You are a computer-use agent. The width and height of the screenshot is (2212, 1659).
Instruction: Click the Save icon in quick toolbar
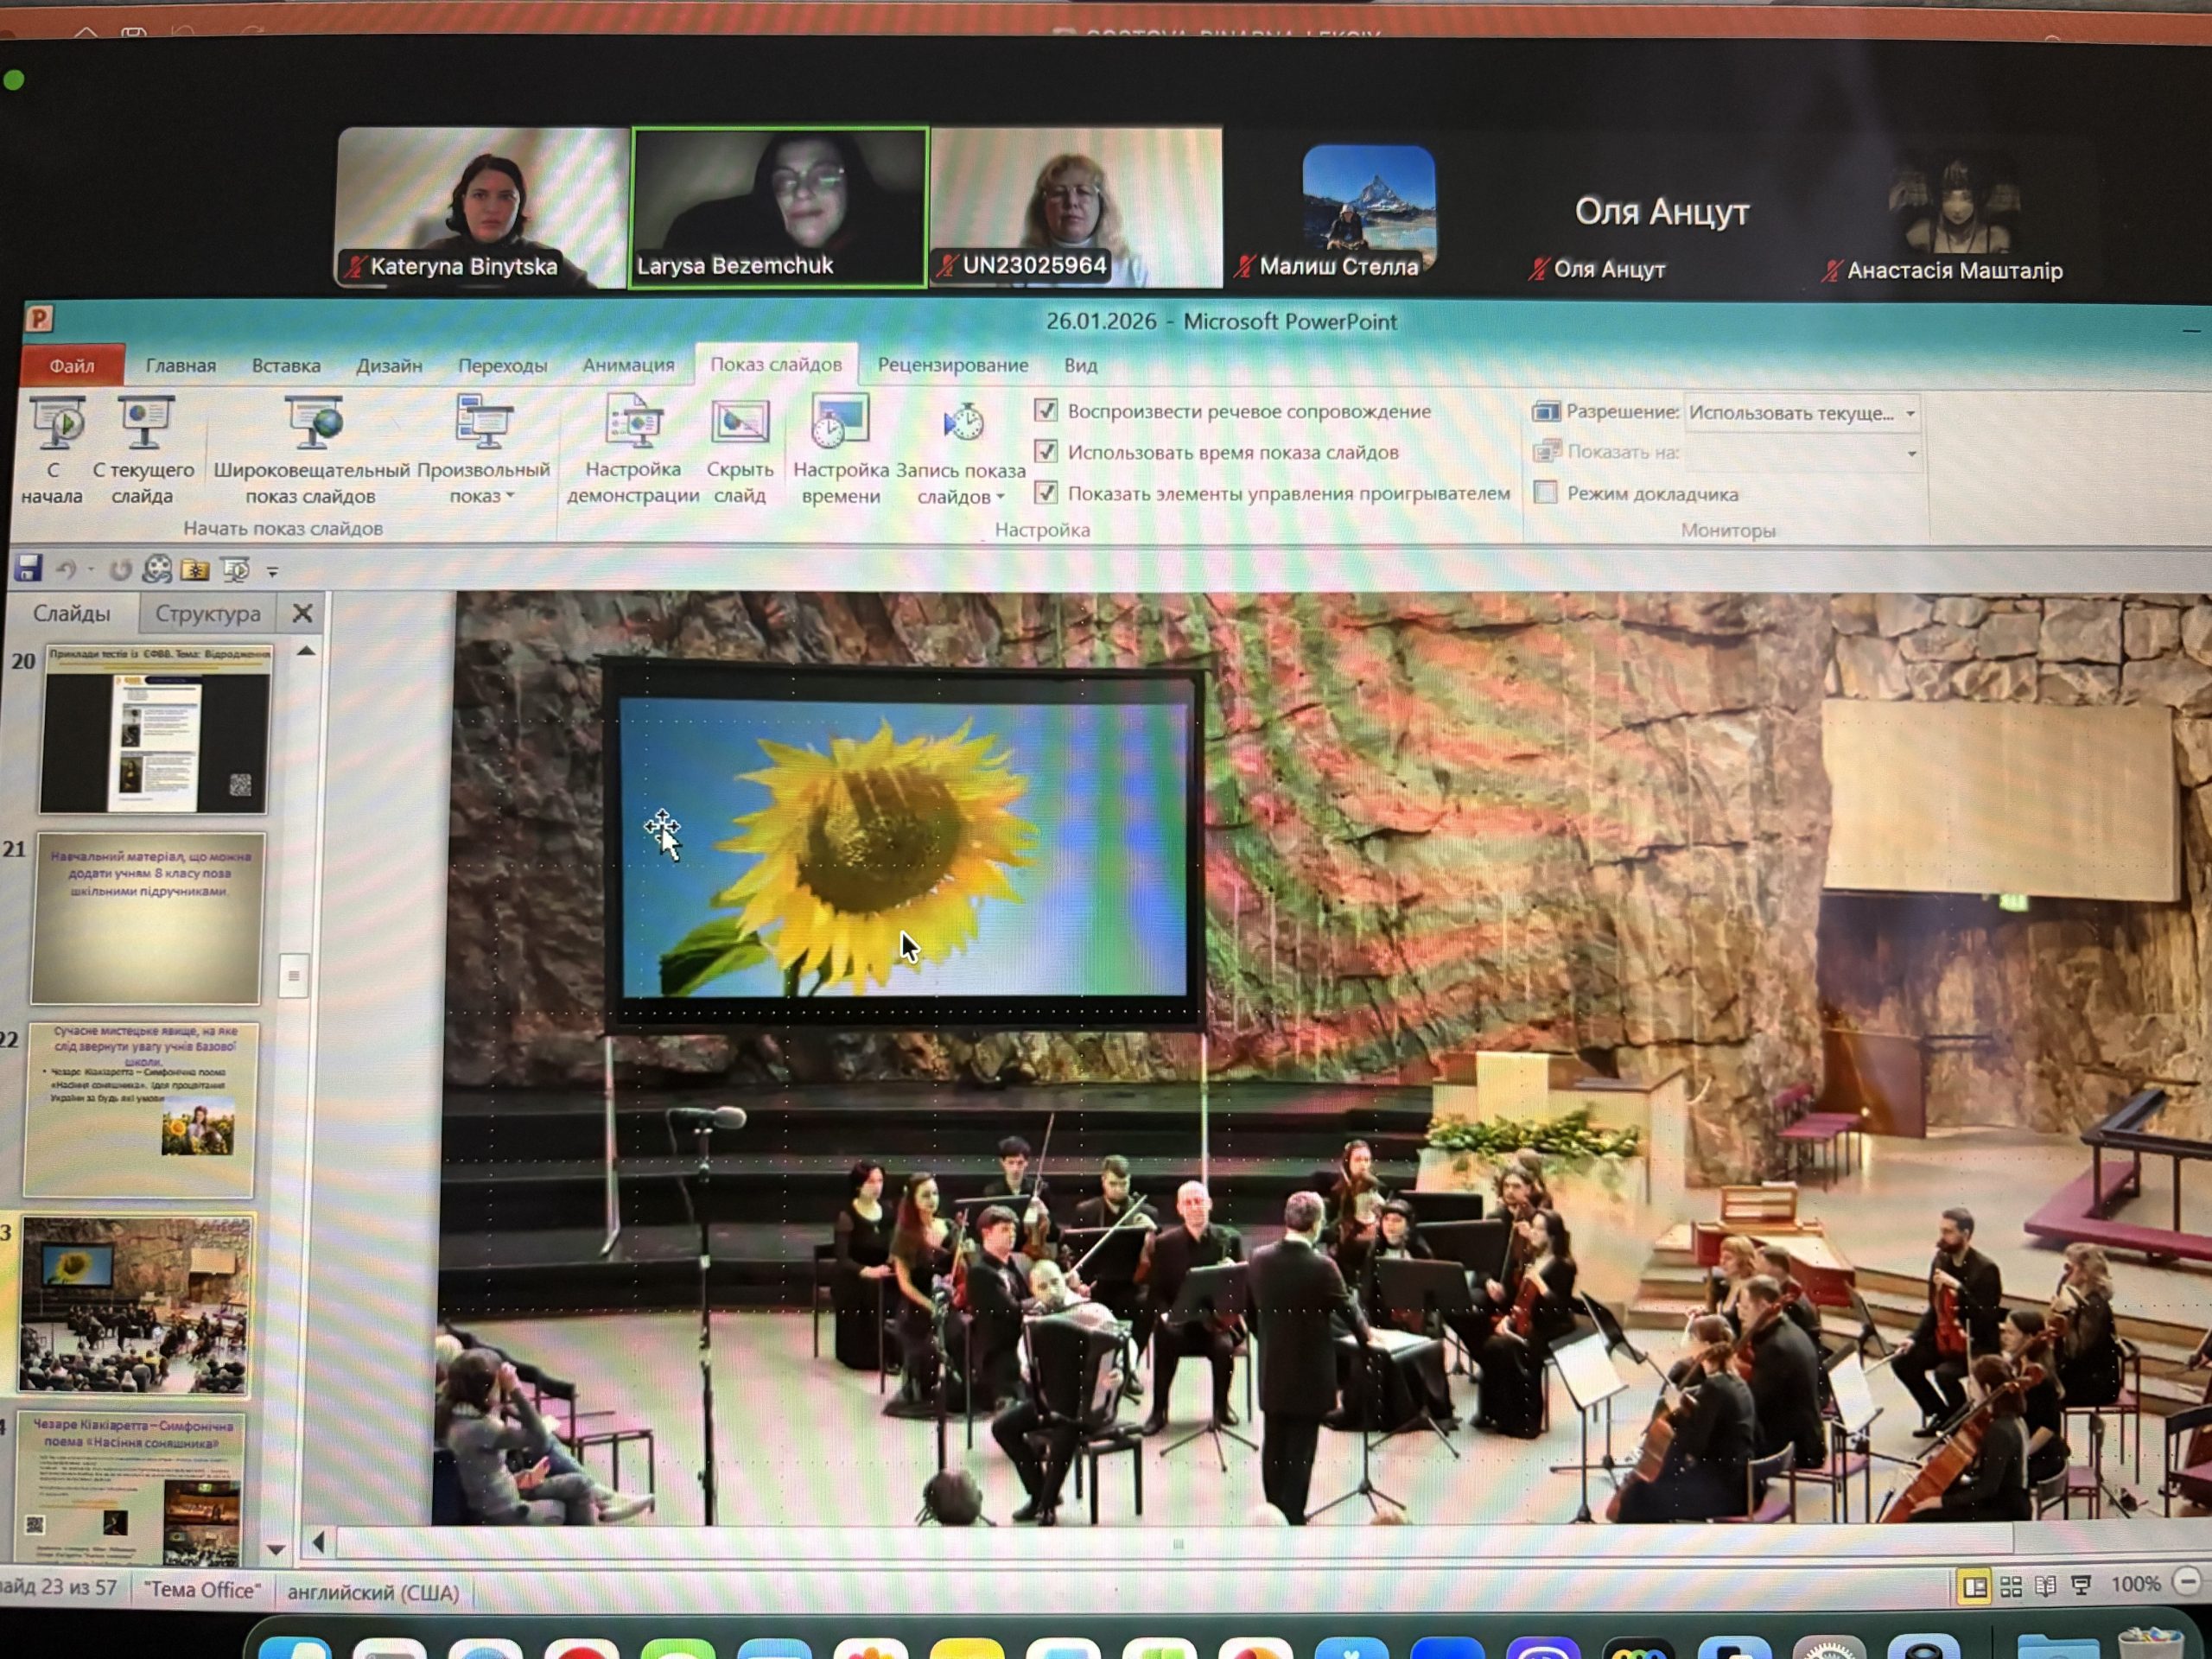pyautogui.click(x=28, y=569)
